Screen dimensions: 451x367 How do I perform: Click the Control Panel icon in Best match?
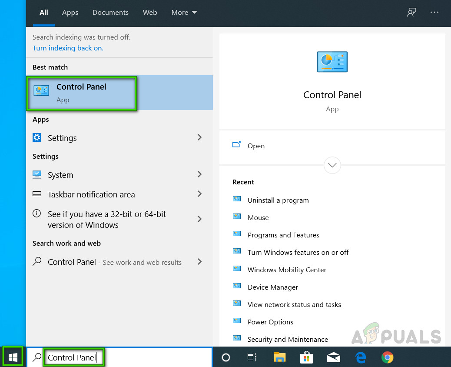click(x=41, y=90)
